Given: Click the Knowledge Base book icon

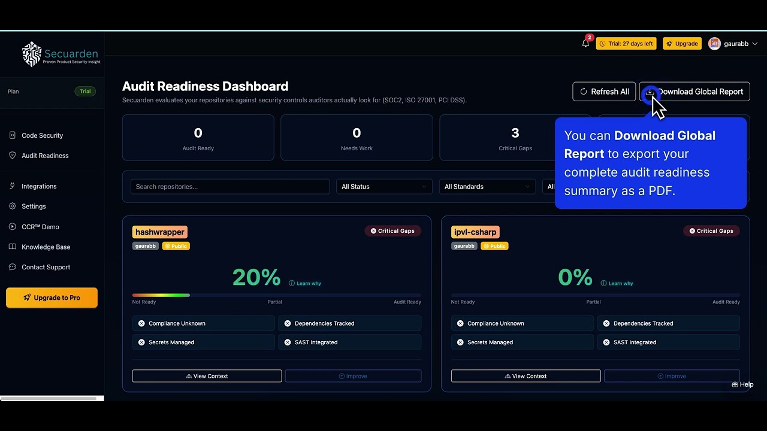Looking at the screenshot, I should click(x=12, y=247).
